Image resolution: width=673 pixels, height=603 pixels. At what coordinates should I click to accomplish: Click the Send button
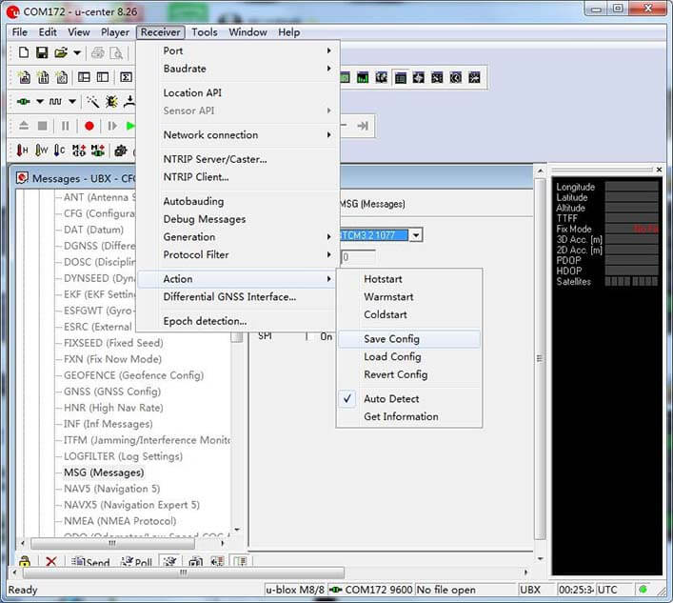pyautogui.click(x=90, y=561)
